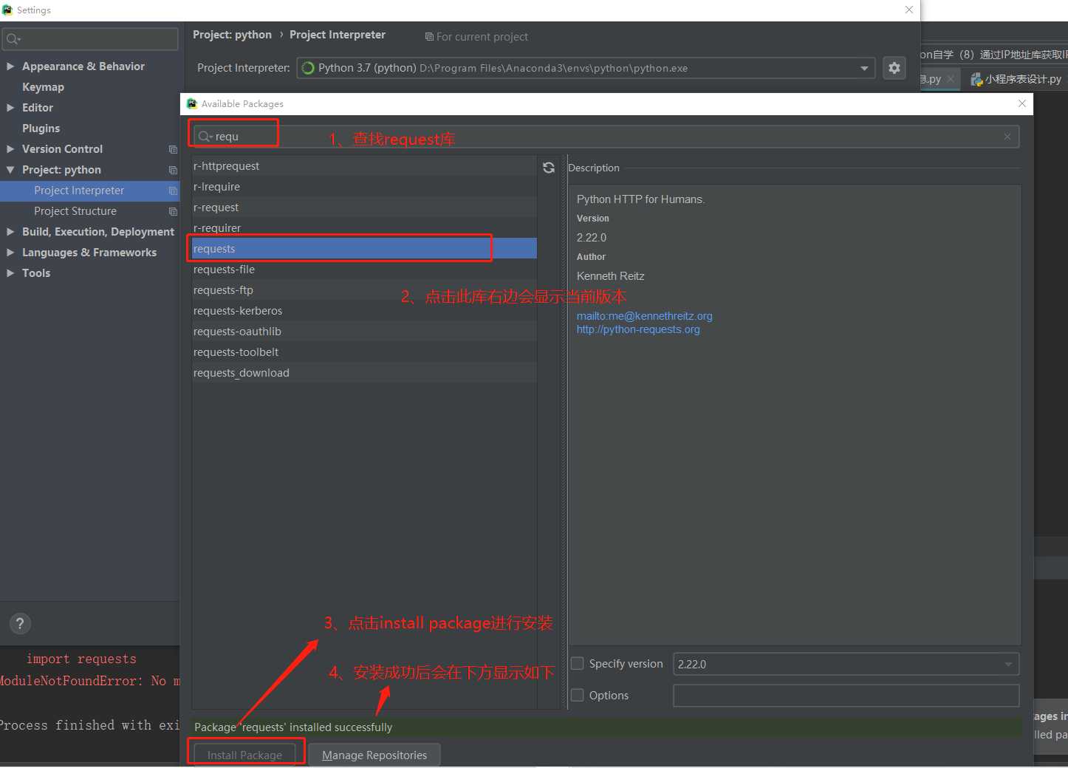Reload the available packages list
The height and width of the screenshot is (768, 1068).
549,168
